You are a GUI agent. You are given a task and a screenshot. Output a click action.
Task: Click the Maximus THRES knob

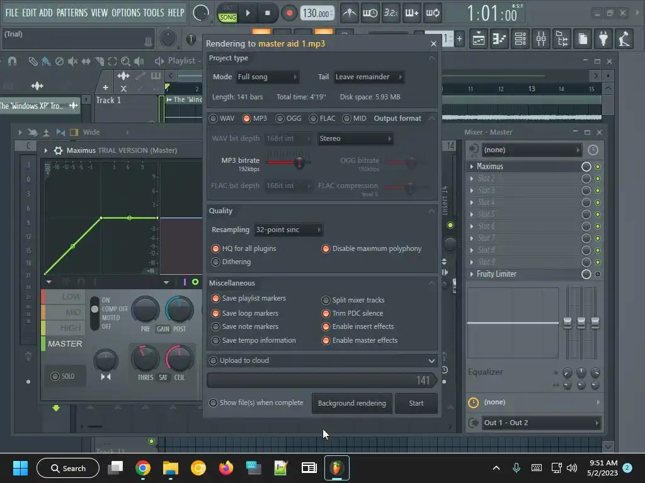pos(145,358)
